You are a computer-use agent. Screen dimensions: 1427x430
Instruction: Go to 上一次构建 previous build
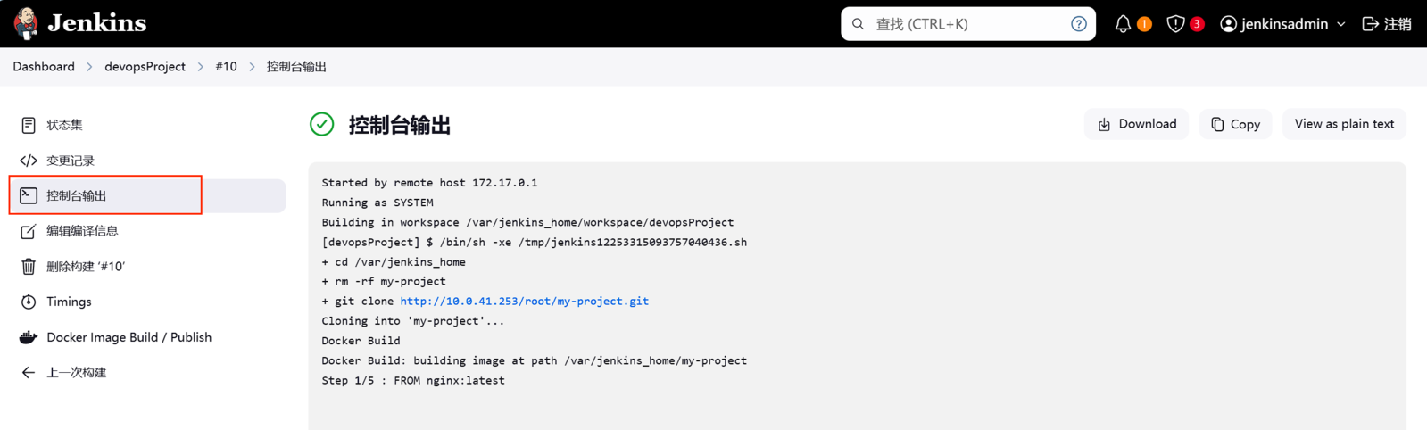[148, 372]
